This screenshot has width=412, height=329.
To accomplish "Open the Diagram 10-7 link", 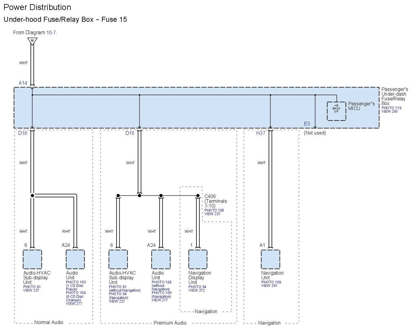I will pos(51,33).
